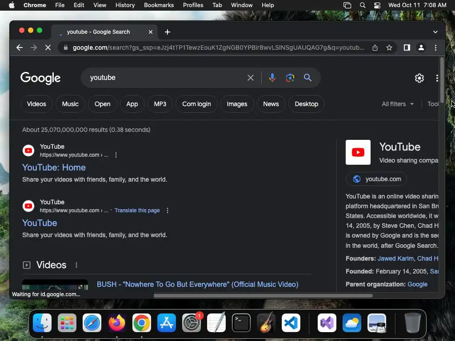Open options for YouTube: Home result
The width and height of the screenshot is (455, 341).
116,155
